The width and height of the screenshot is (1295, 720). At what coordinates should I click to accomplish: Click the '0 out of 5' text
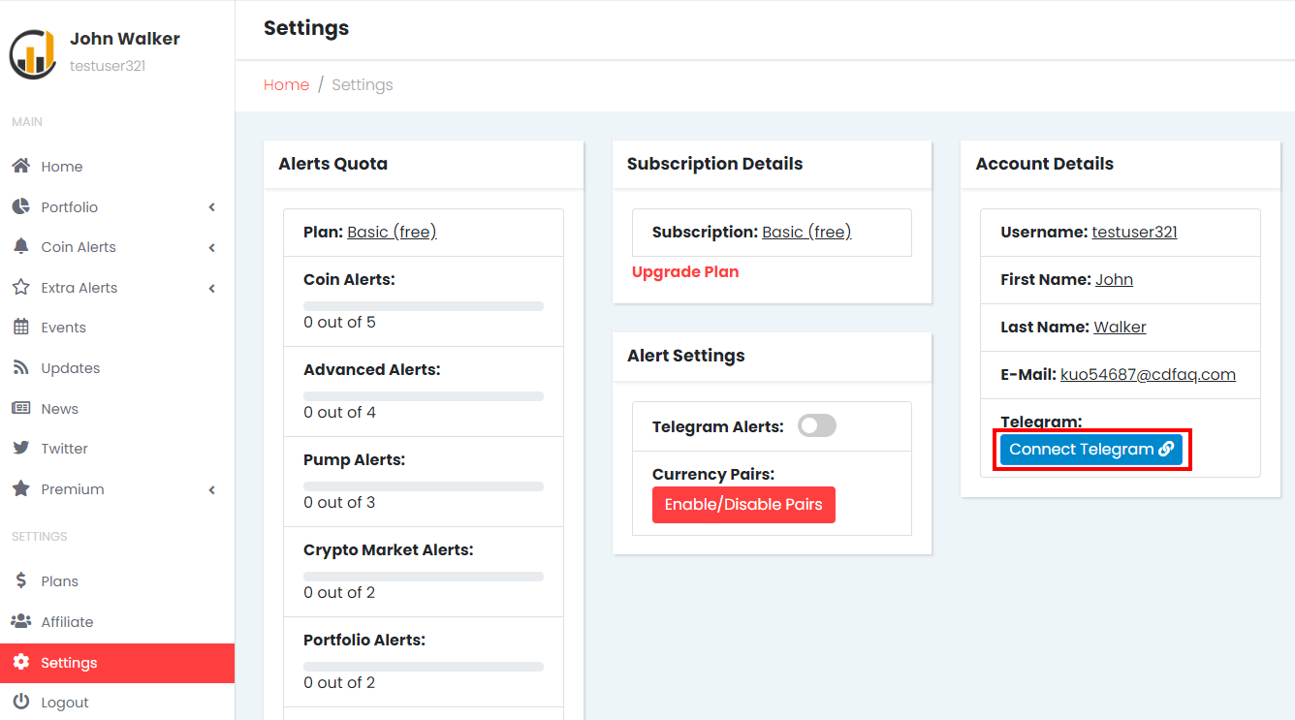(x=339, y=322)
